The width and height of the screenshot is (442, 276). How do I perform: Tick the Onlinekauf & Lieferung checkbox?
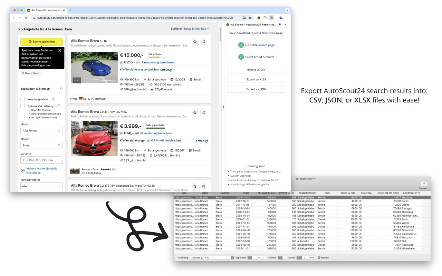23,106
